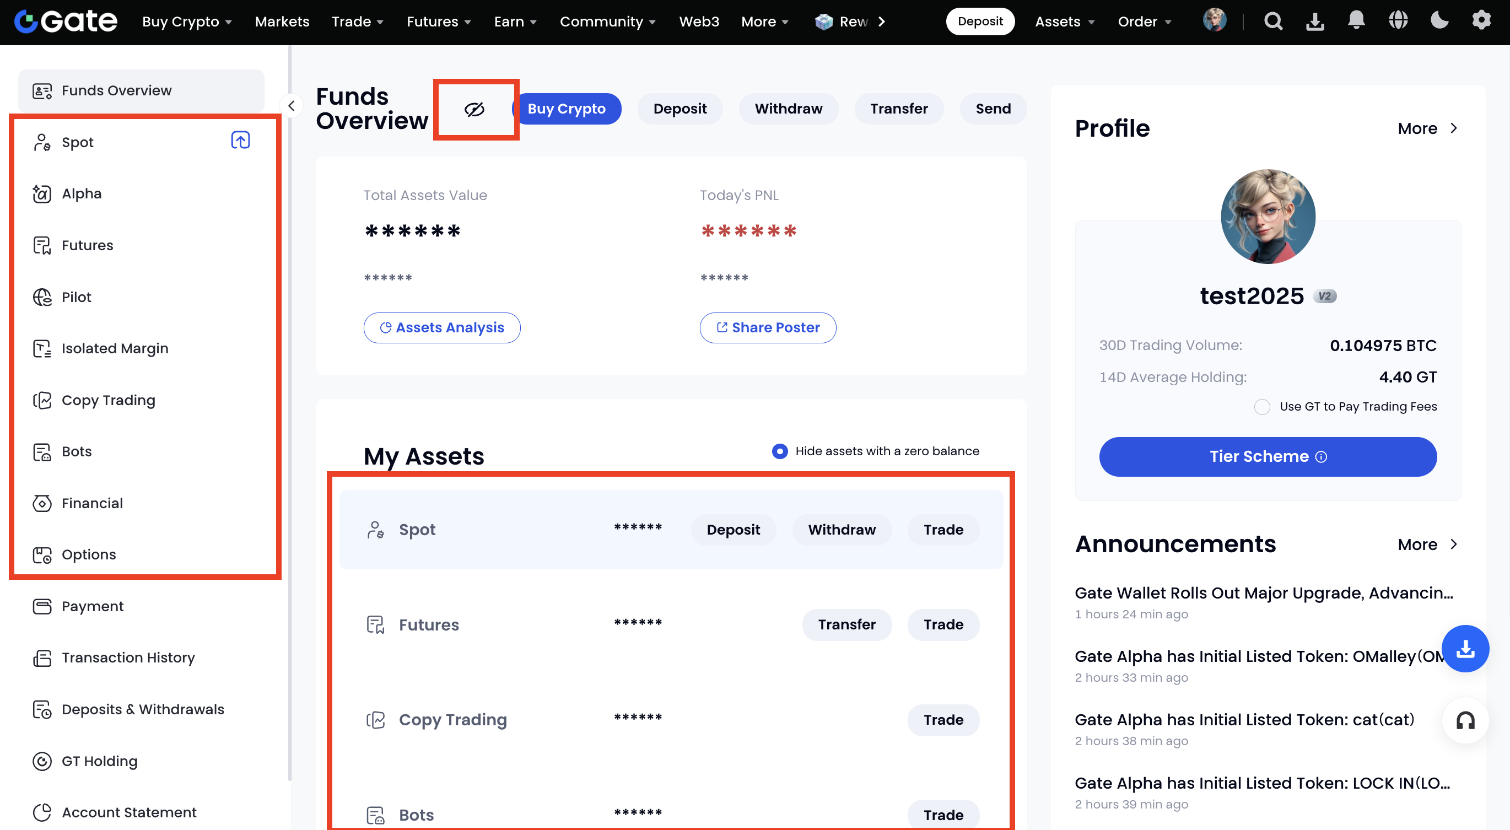
Task: Expand the Buy Crypto dropdown in navbar
Action: (x=187, y=21)
